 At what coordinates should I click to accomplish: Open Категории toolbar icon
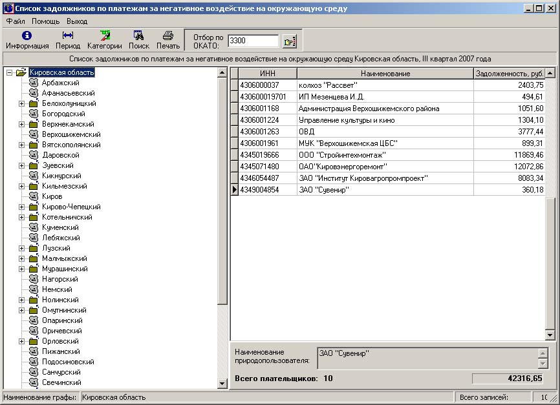pyautogui.click(x=105, y=36)
